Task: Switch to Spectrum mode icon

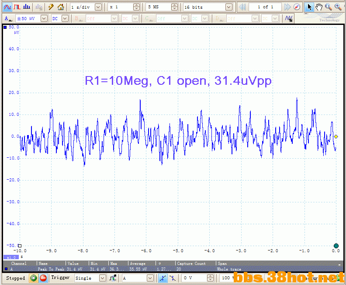Action: click(27, 7)
